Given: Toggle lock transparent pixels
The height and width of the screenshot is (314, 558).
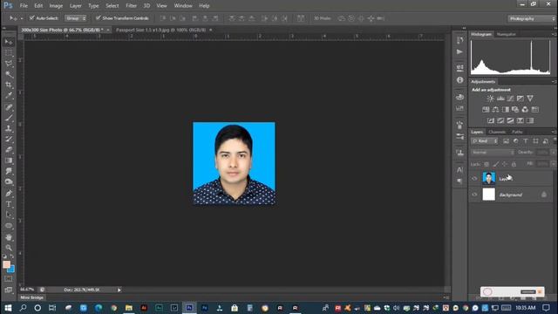Looking at the screenshot, I should tap(487, 164).
